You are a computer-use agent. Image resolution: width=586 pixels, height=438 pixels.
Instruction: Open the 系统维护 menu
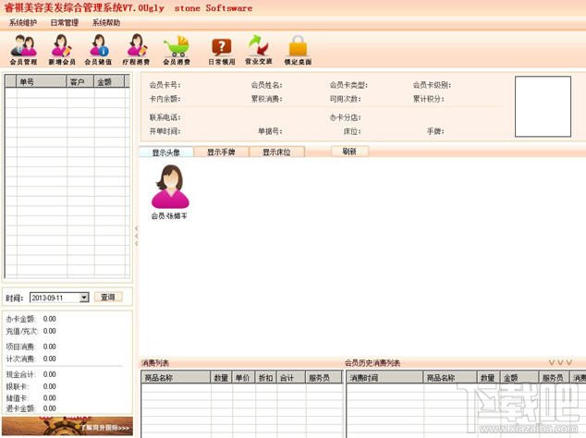click(23, 23)
